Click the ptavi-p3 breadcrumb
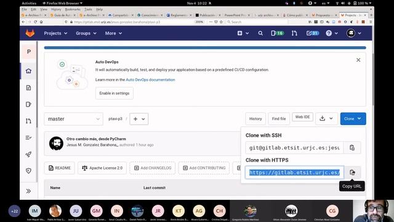The height and width of the screenshot is (222, 394). coord(115,118)
